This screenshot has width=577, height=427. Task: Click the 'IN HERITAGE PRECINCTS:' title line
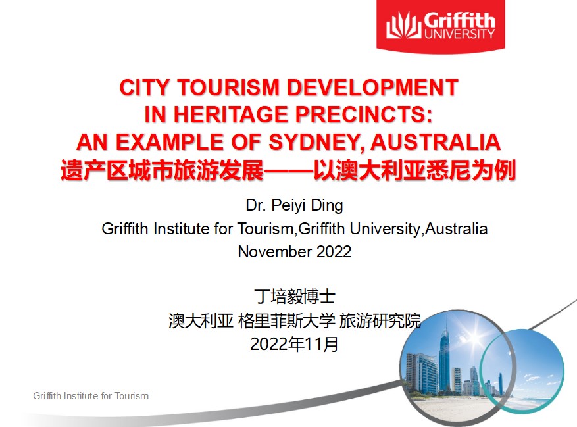[288, 114]
